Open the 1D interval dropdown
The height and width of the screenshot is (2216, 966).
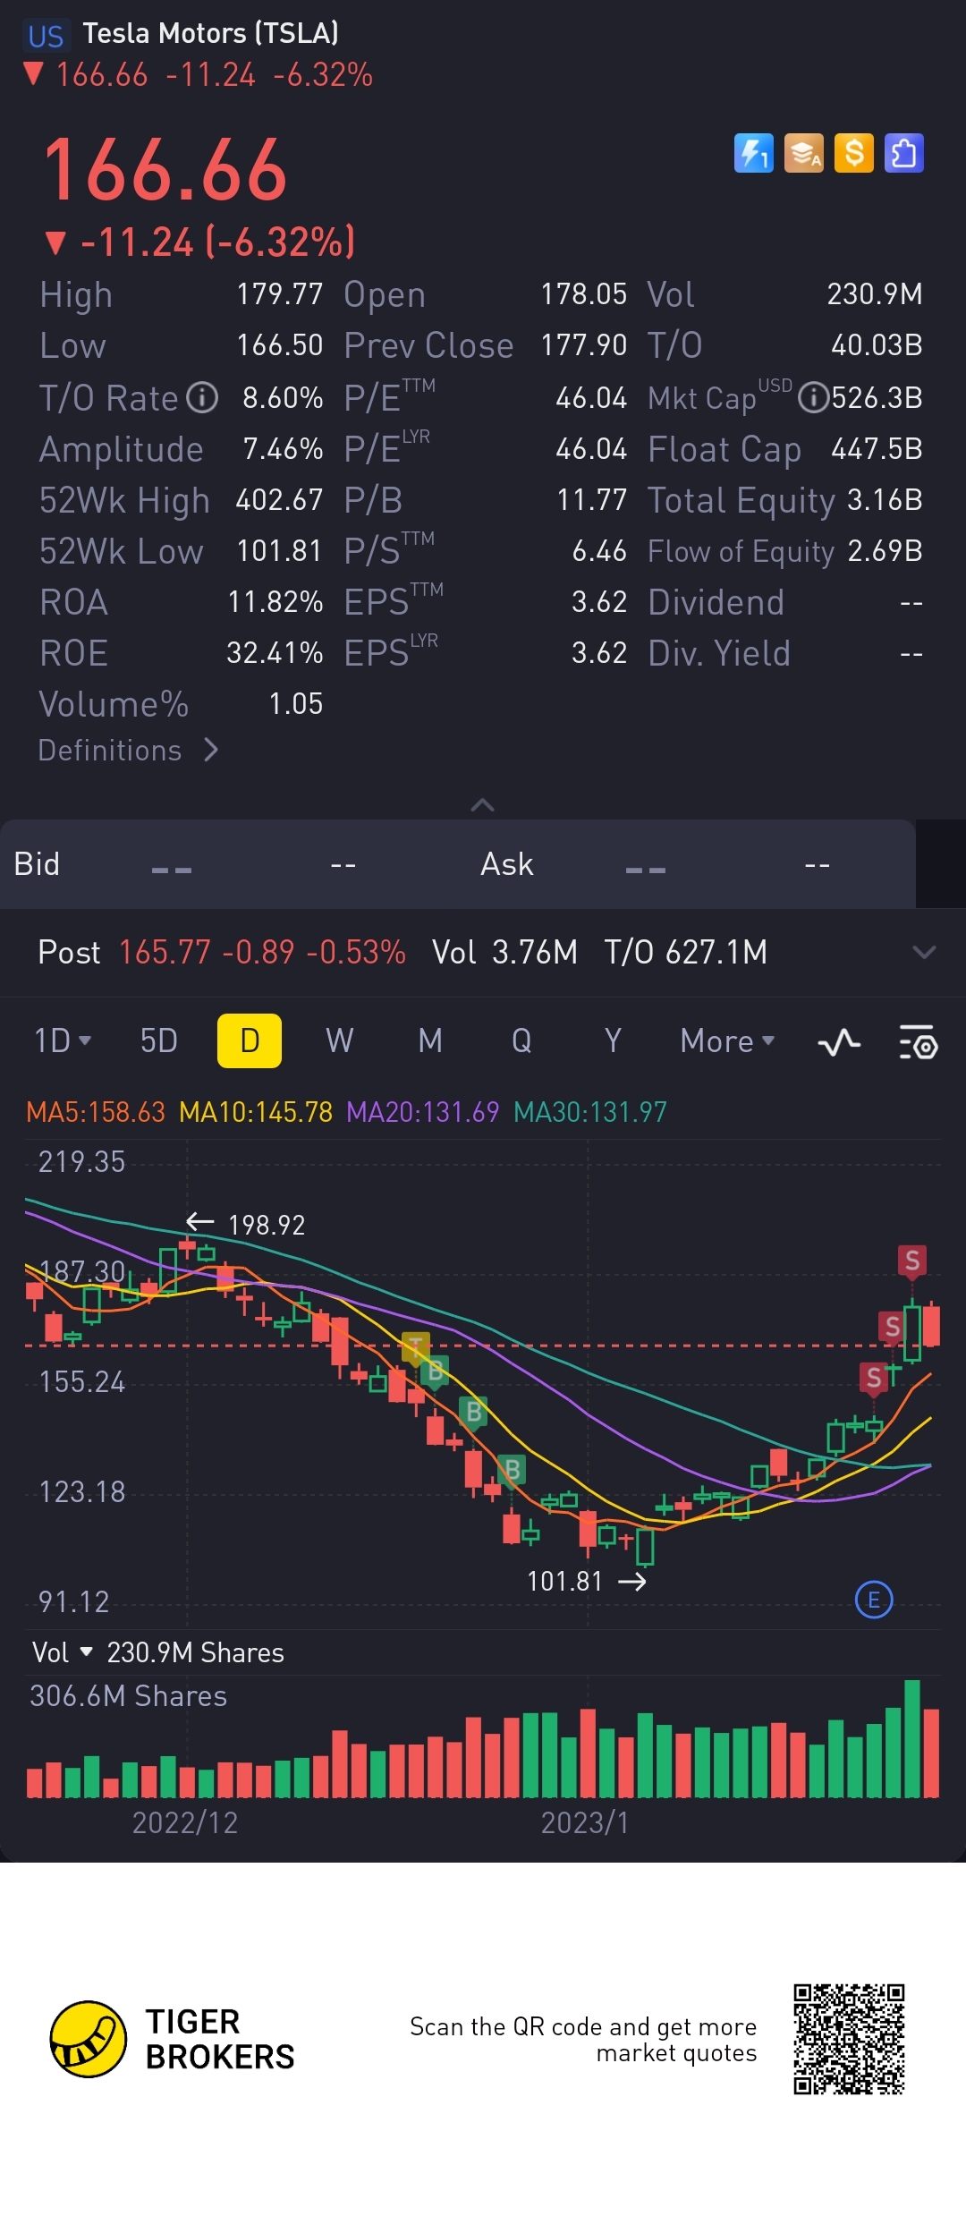63,1040
